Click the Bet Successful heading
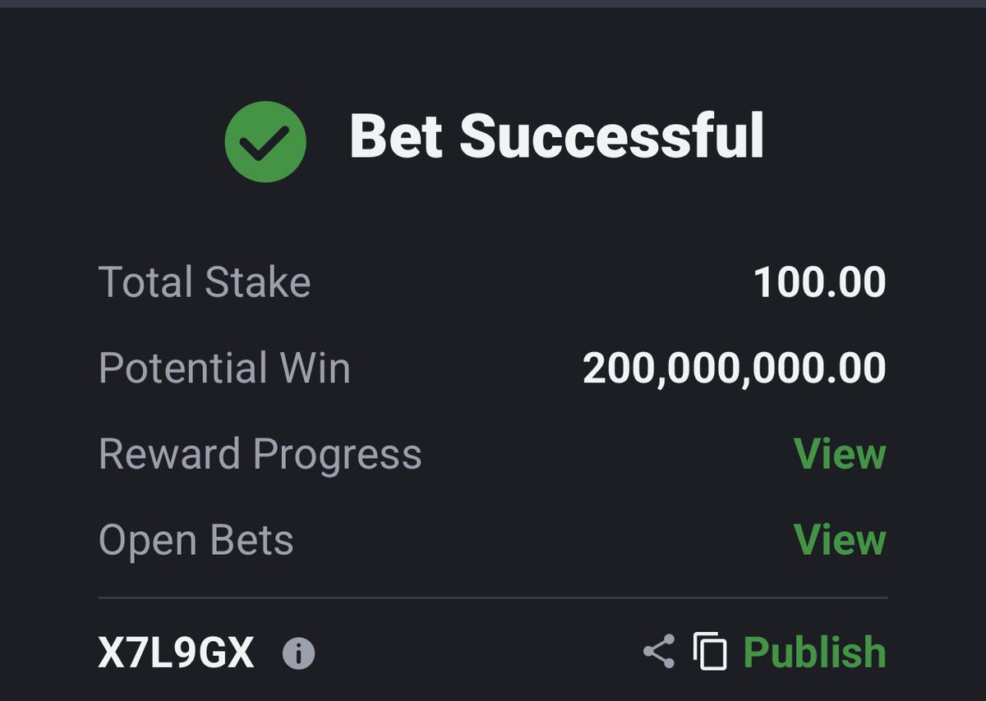The image size is (986, 701). [x=556, y=136]
